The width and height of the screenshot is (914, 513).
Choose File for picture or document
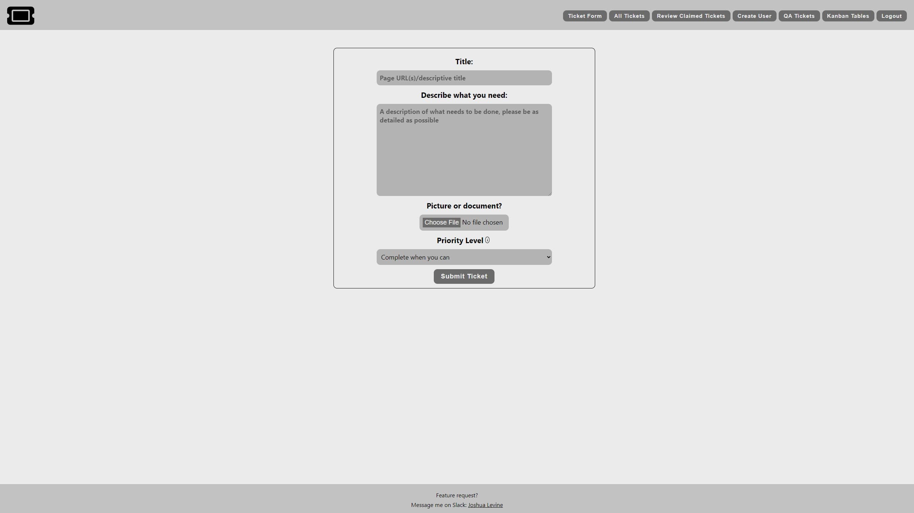[441, 222]
